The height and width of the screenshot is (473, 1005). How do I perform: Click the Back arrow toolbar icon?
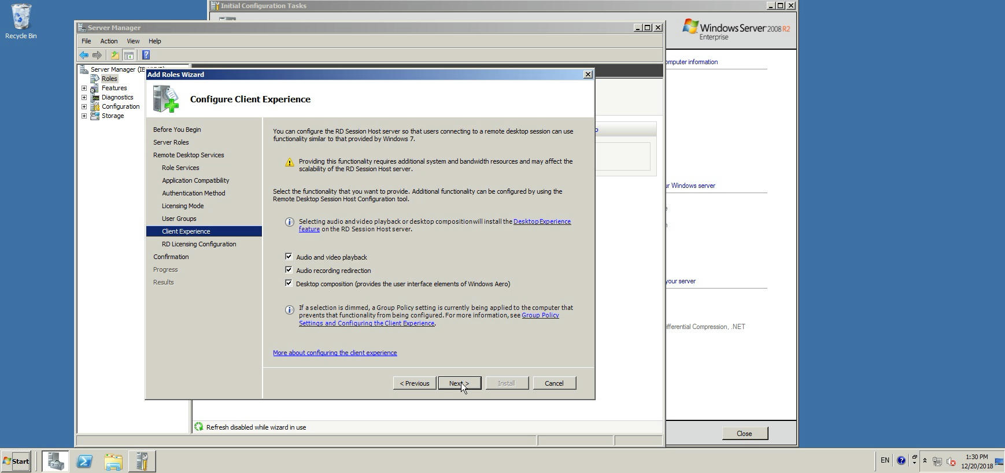coord(84,56)
